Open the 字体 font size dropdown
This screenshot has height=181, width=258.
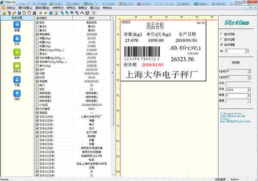[x=249, y=90]
